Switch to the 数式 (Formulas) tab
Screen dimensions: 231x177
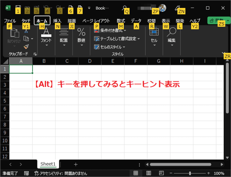(121, 21)
